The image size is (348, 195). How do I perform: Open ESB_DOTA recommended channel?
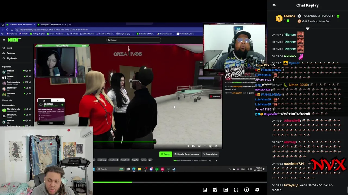pyautogui.click(x=16, y=116)
